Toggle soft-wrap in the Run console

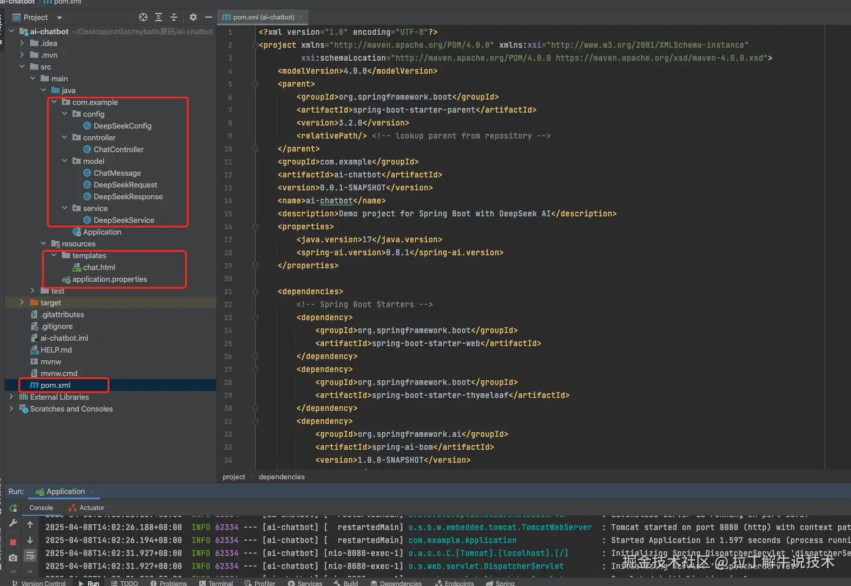(x=30, y=555)
